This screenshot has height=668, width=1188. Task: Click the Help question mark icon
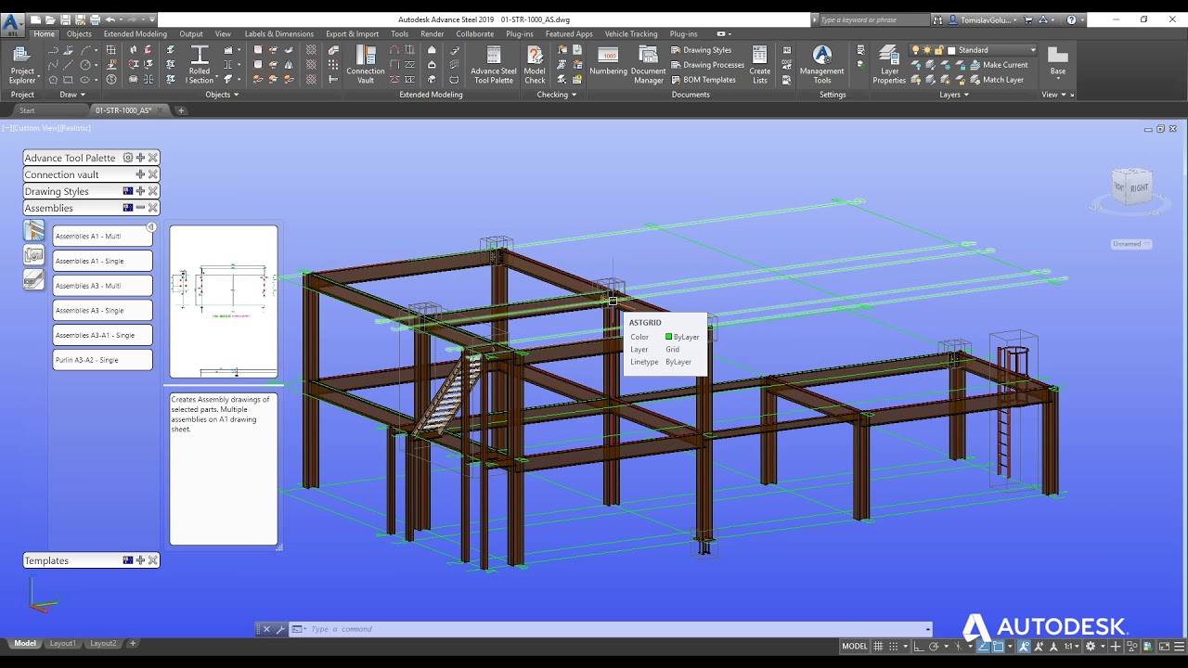click(1072, 19)
